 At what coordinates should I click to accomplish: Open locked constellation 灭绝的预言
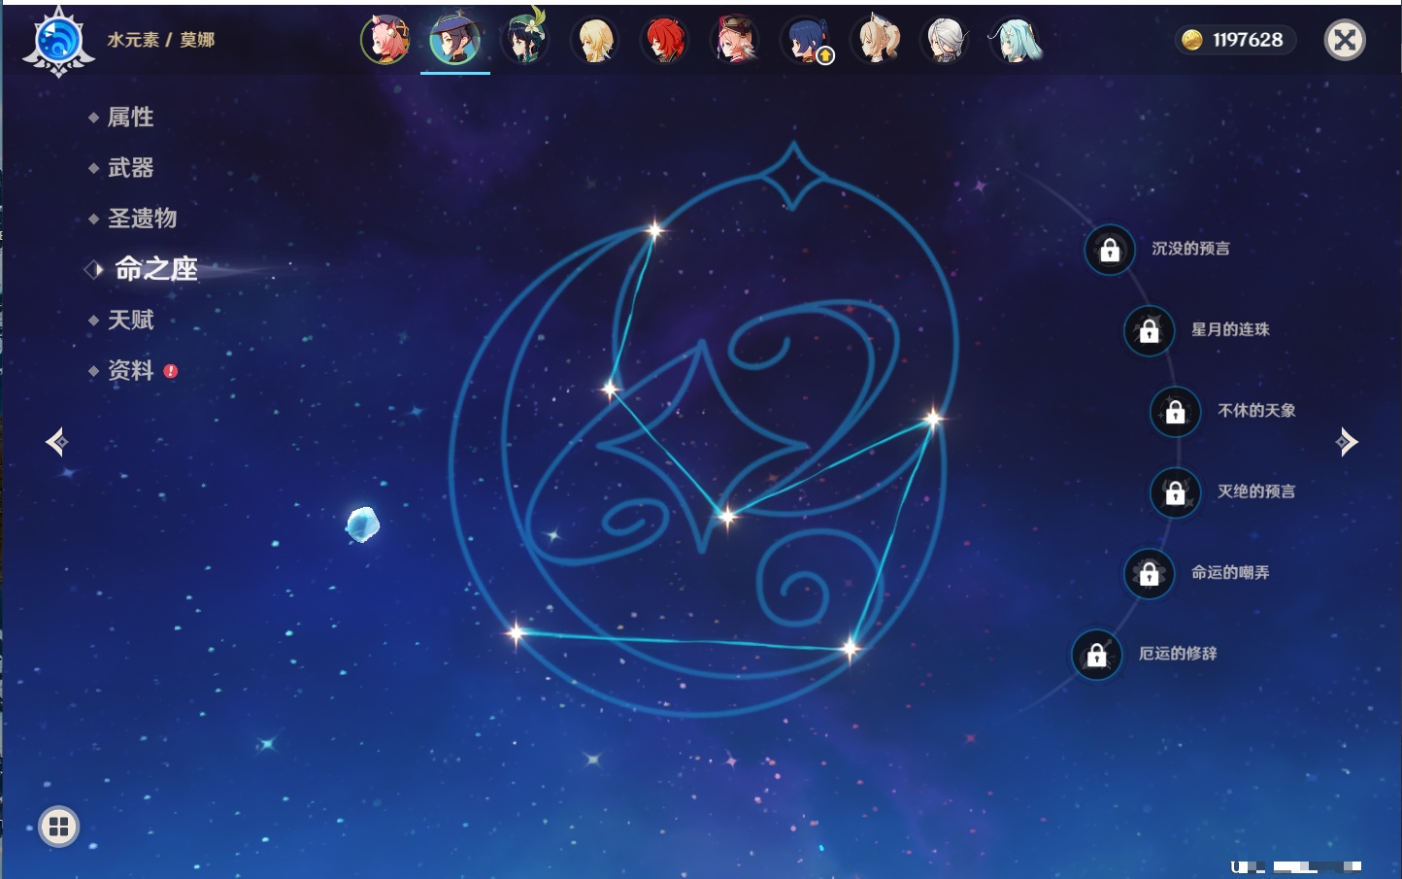tap(1176, 493)
